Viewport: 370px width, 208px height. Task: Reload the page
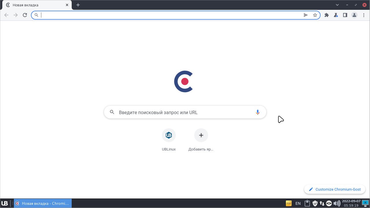(x=25, y=15)
